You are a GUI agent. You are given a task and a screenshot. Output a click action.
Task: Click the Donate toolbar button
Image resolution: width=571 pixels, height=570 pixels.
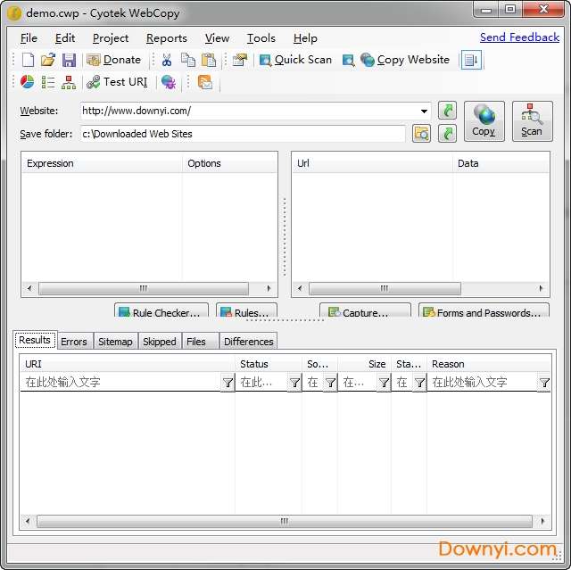[114, 60]
